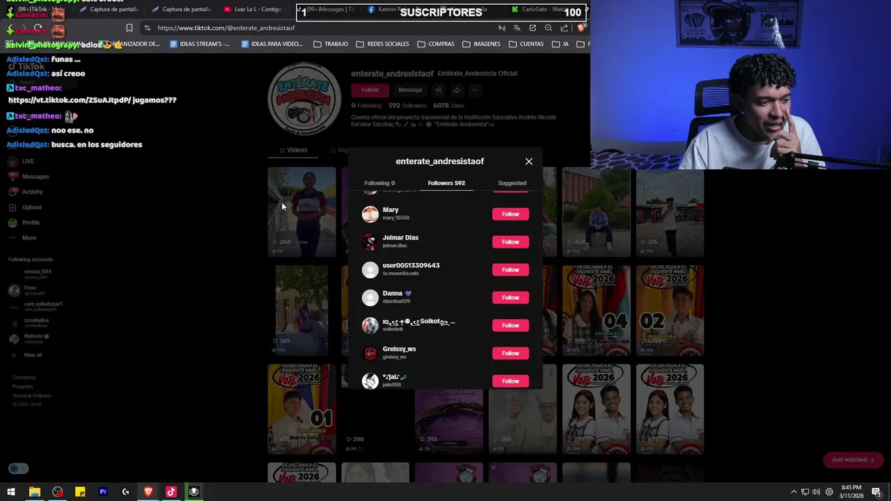
Task: Click the share page icon in address bar
Action: point(564,28)
